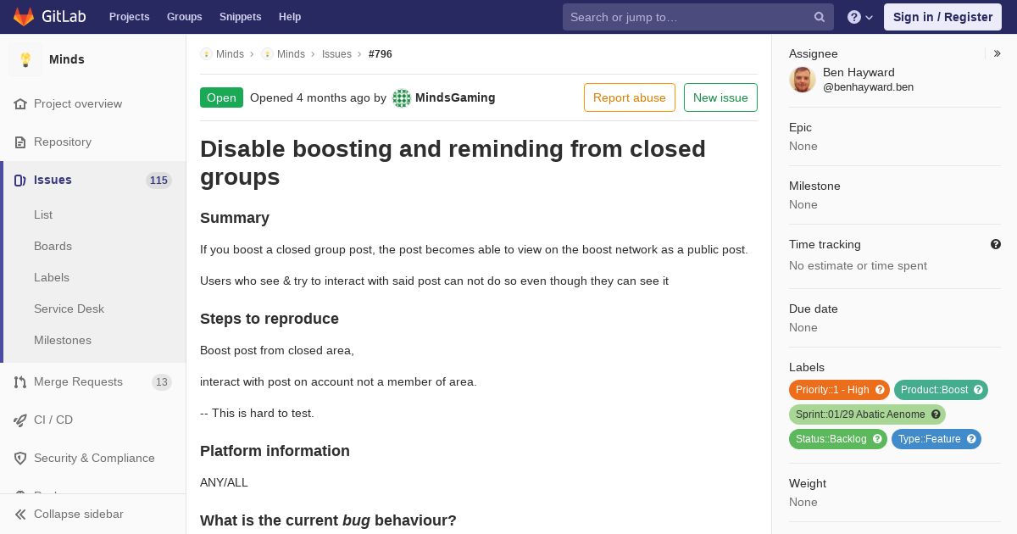Click the Merge Requests count badge 13
Image resolution: width=1017 pixels, height=534 pixels.
pyautogui.click(x=162, y=382)
